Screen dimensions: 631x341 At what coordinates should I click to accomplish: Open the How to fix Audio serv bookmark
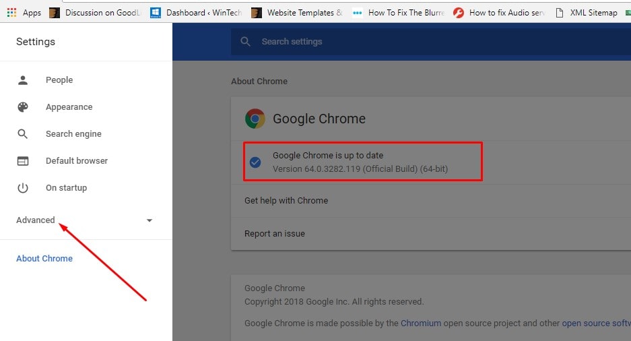[x=507, y=13]
